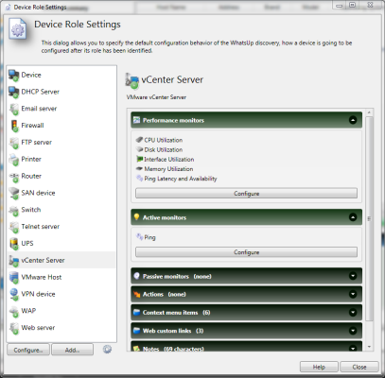Screen dimensions: 385x378
Task: Click the vertical scrollbar thumb
Action: pos(369,218)
